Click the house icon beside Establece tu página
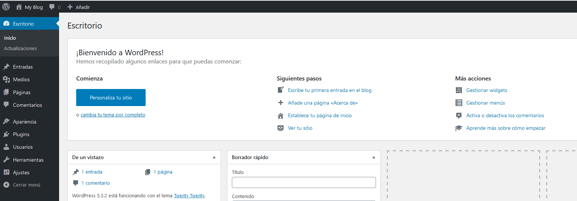This screenshot has height=201, width=577. click(x=281, y=115)
